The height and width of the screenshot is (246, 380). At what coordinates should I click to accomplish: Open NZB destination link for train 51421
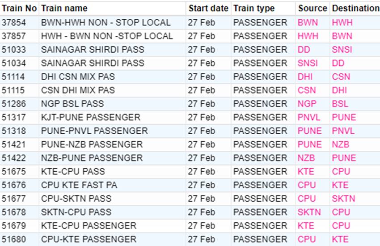click(x=341, y=144)
